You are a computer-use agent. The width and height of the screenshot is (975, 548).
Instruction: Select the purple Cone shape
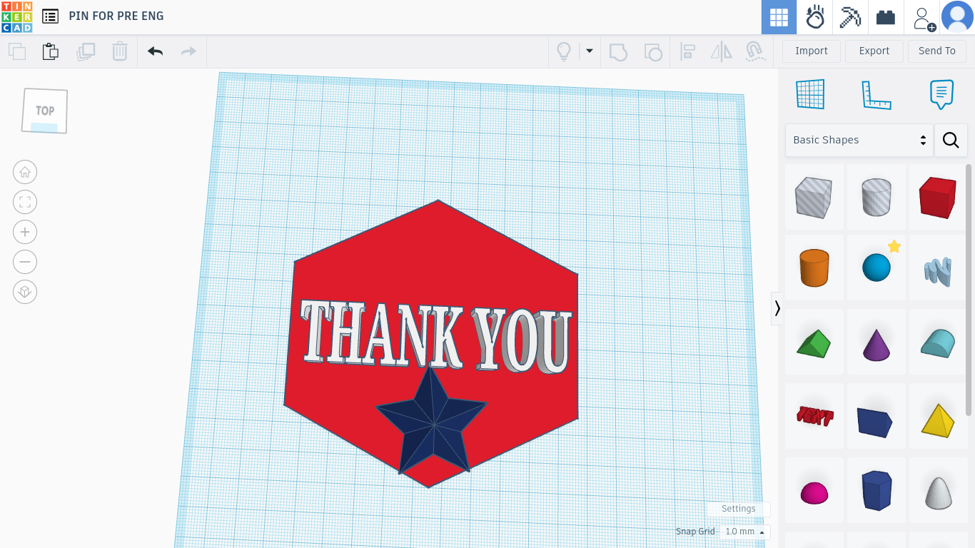coord(877,343)
